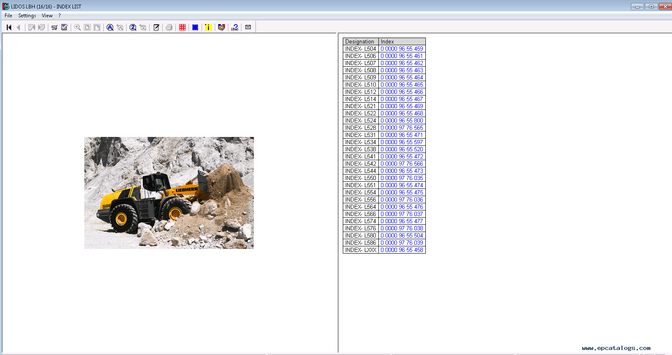
Task: Click the fit page view icon
Action: (x=97, y=27)
